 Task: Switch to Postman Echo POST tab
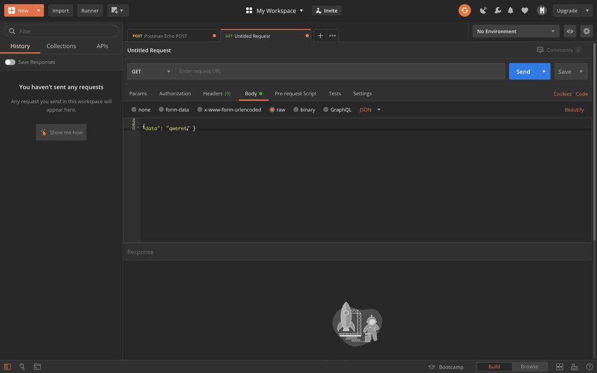173,36
